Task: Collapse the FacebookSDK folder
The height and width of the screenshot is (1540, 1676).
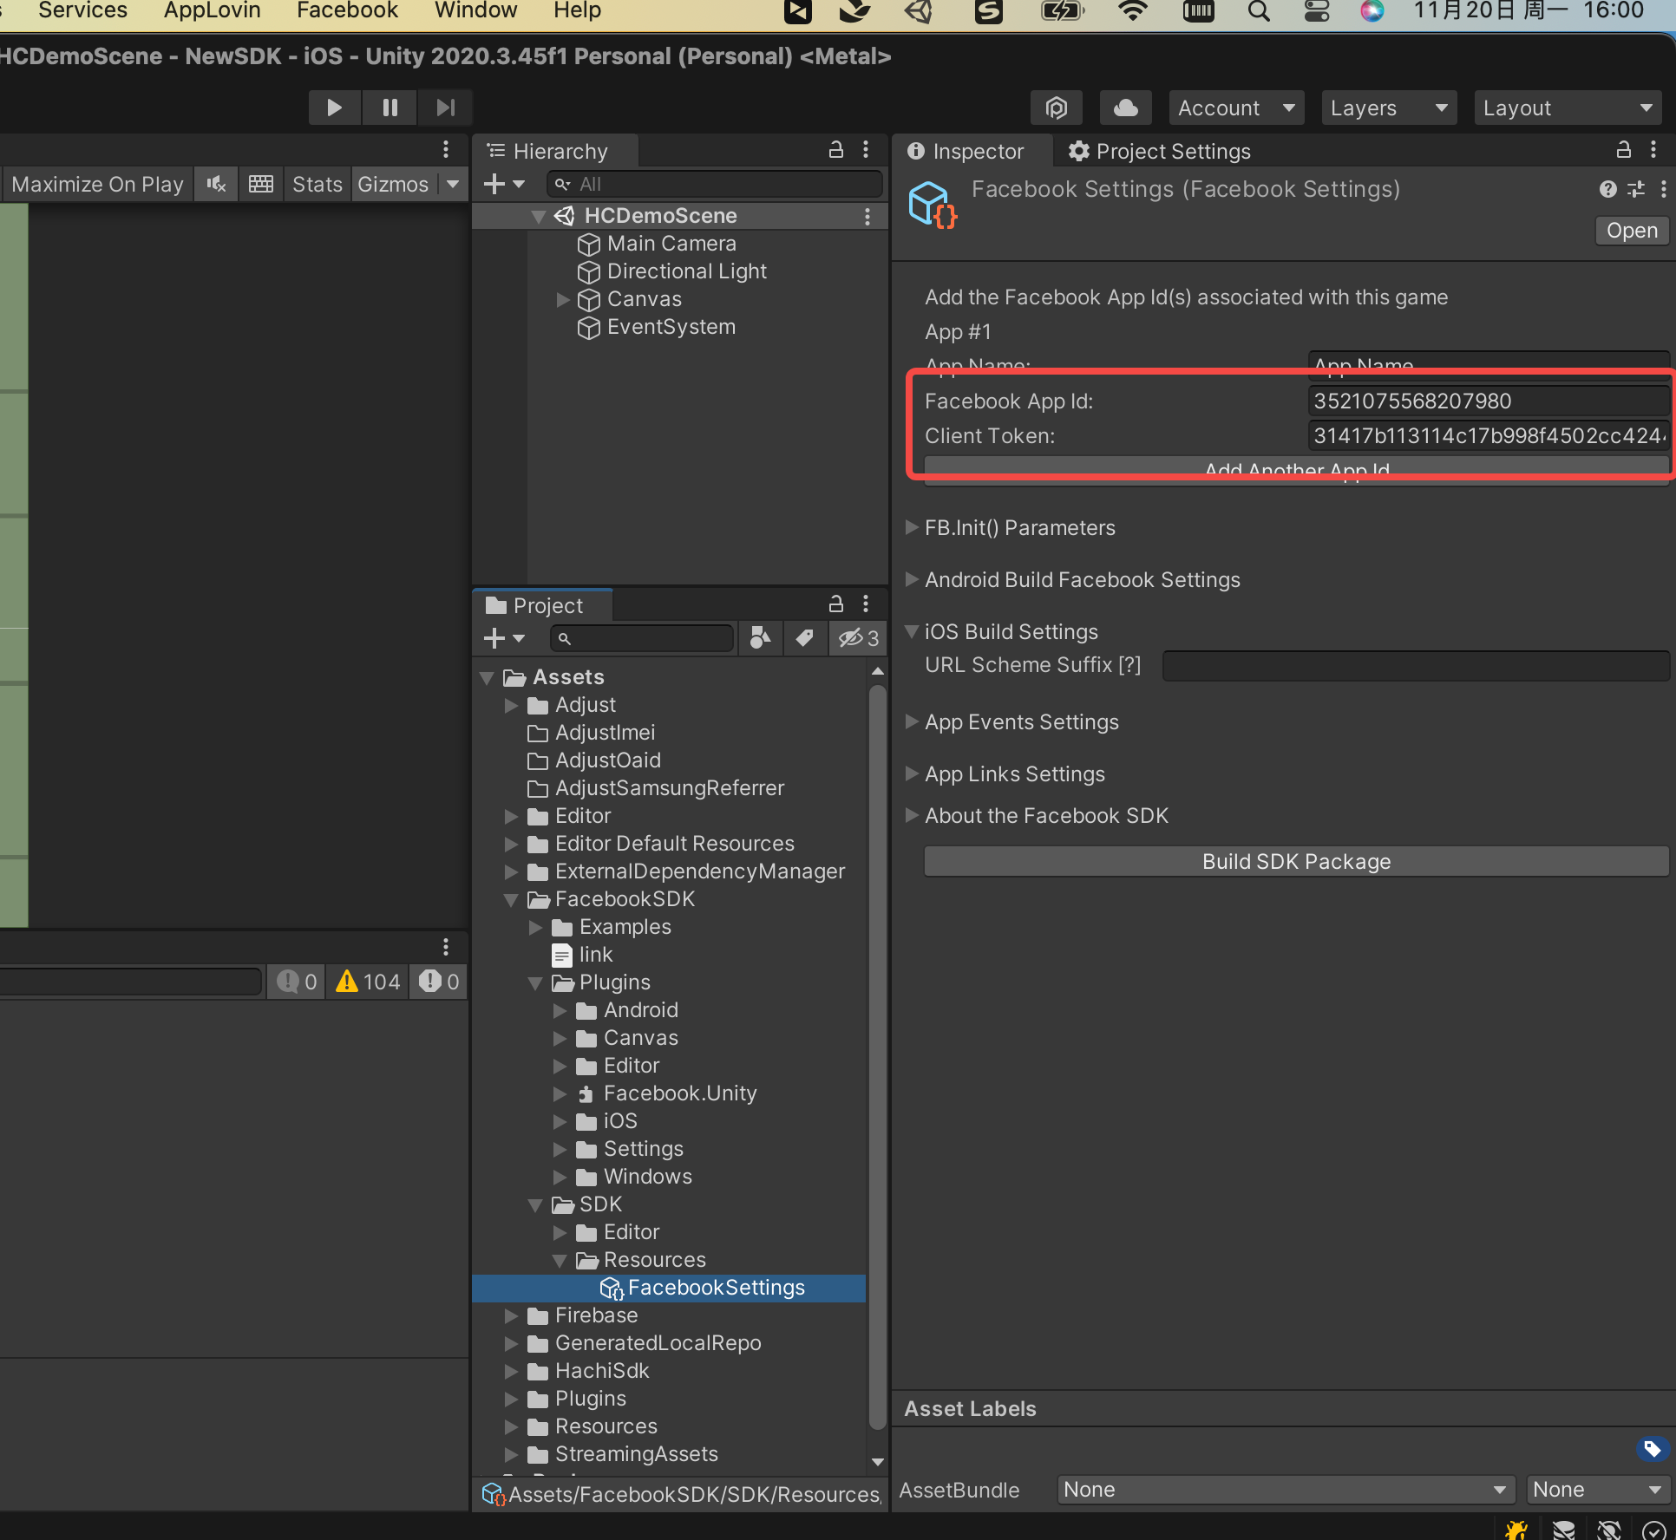Action: [x=511, y=899]
